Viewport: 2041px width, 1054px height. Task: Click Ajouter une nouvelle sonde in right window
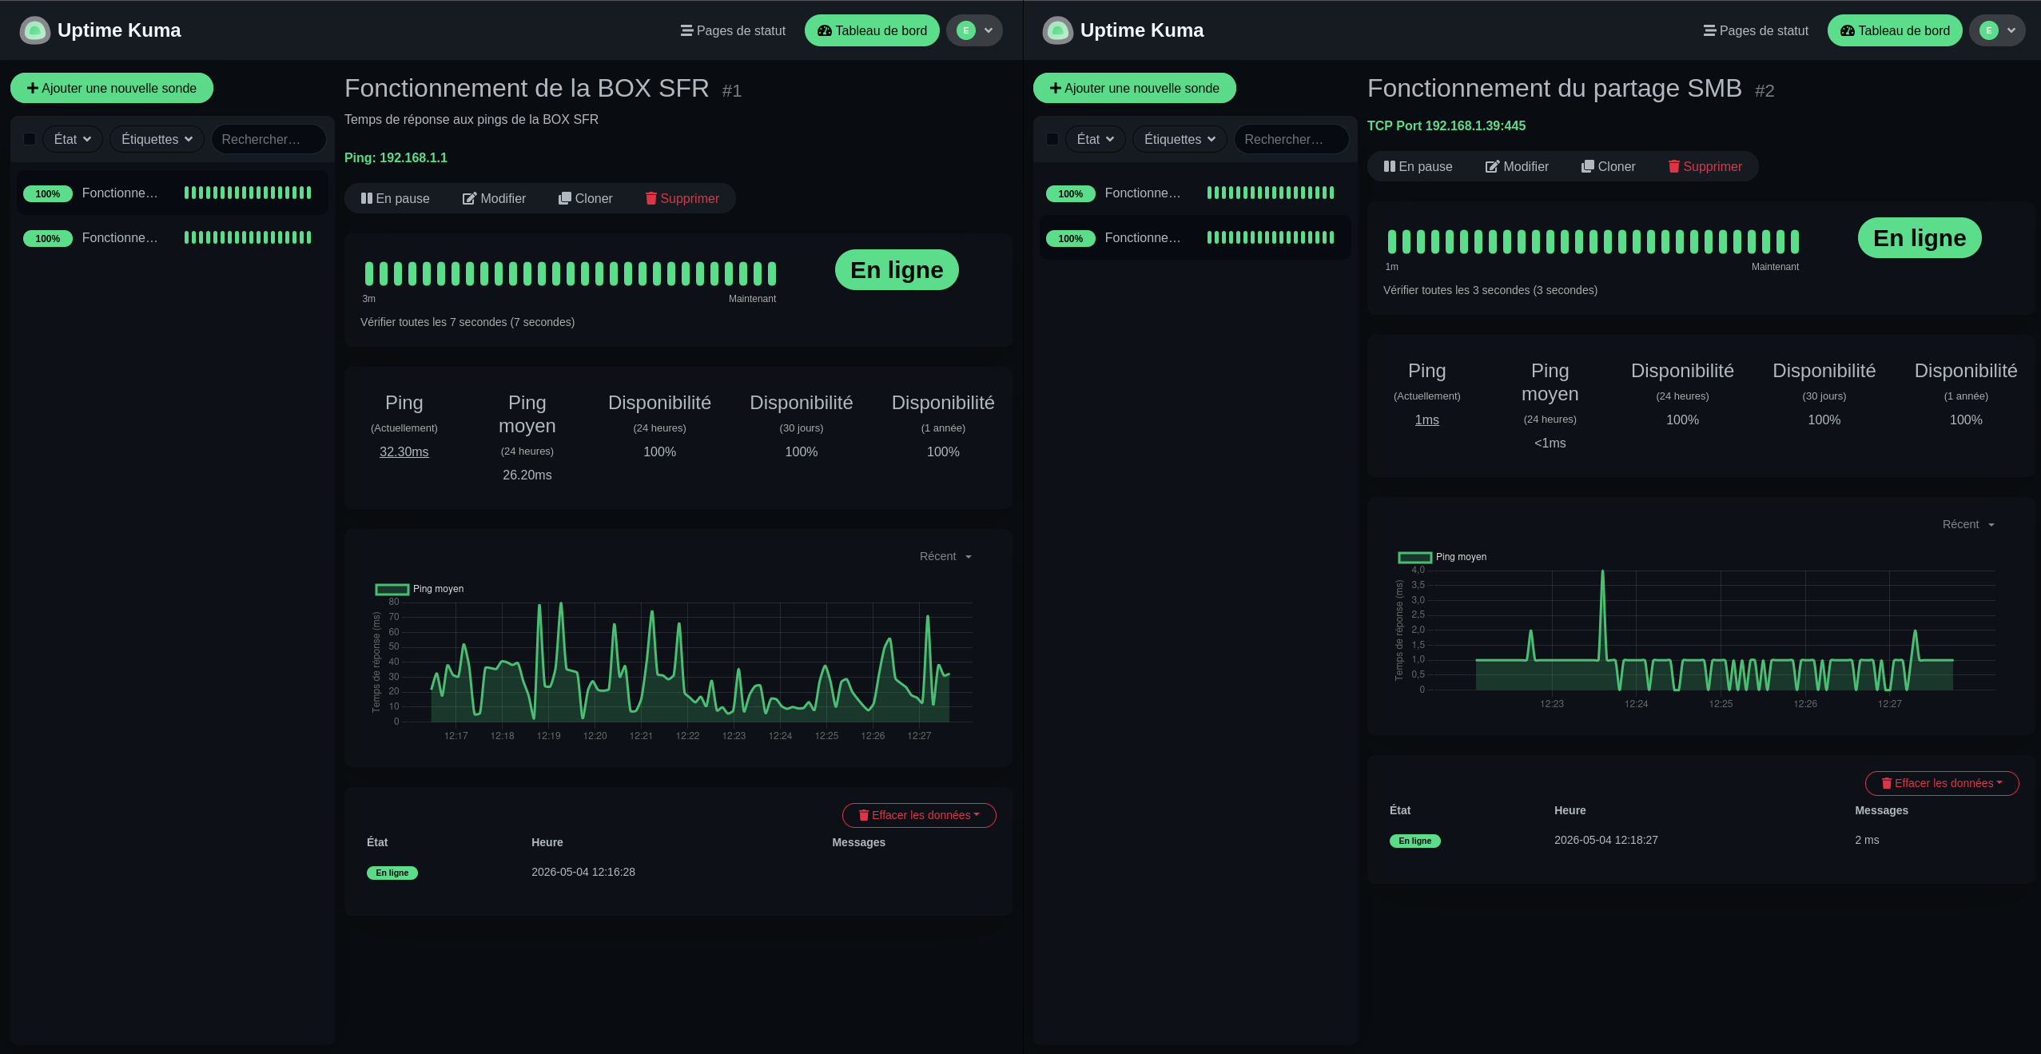[x=1135, y=88]
